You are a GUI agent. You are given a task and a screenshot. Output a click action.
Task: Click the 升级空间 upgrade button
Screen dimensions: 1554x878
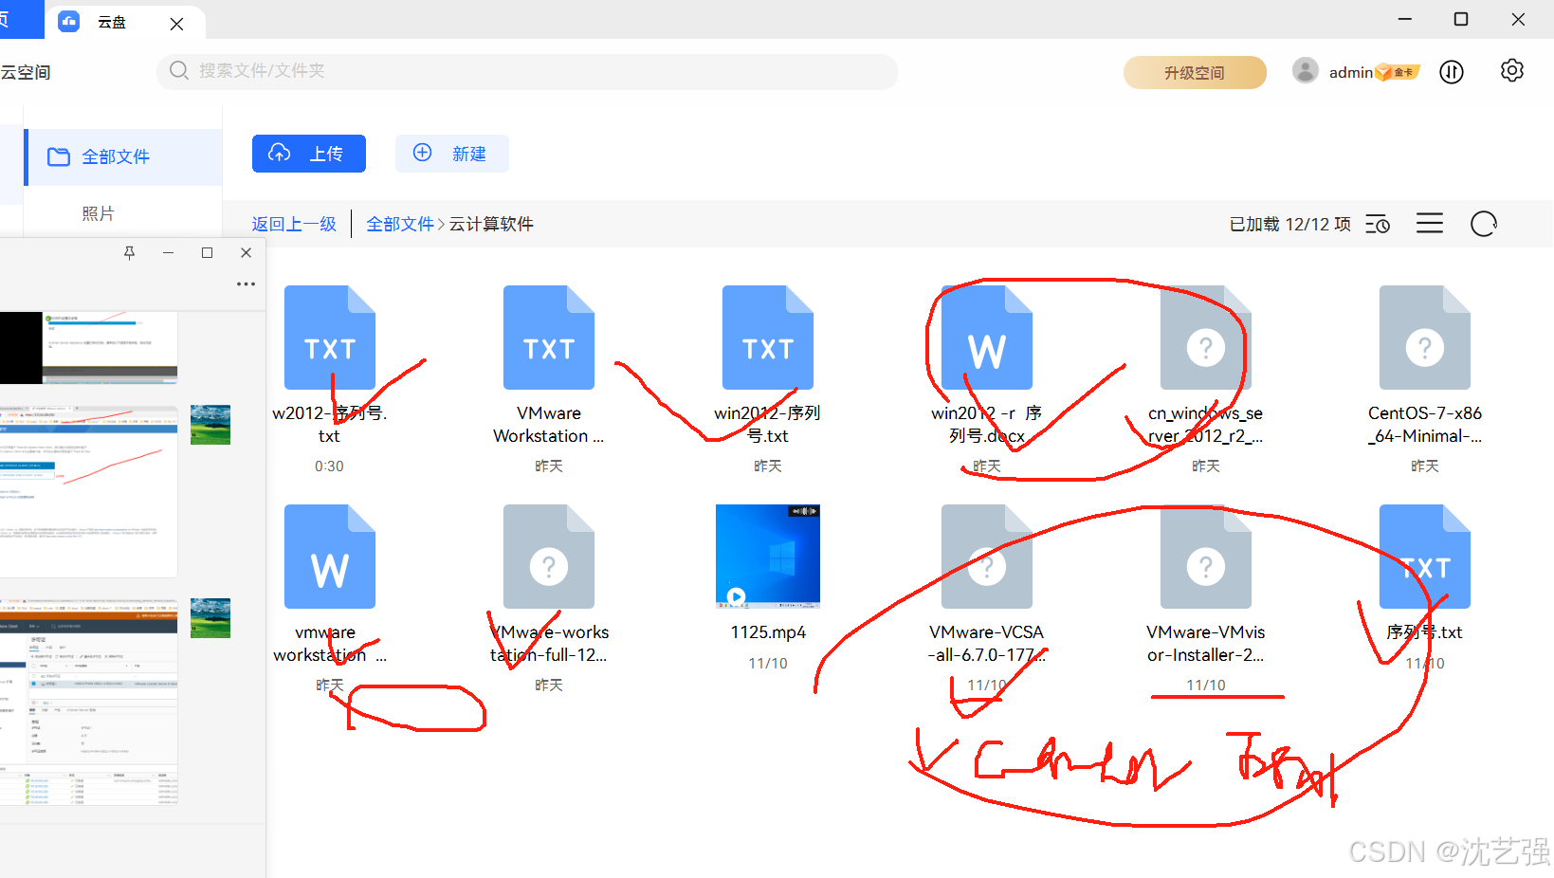[x=1195, y=72]
